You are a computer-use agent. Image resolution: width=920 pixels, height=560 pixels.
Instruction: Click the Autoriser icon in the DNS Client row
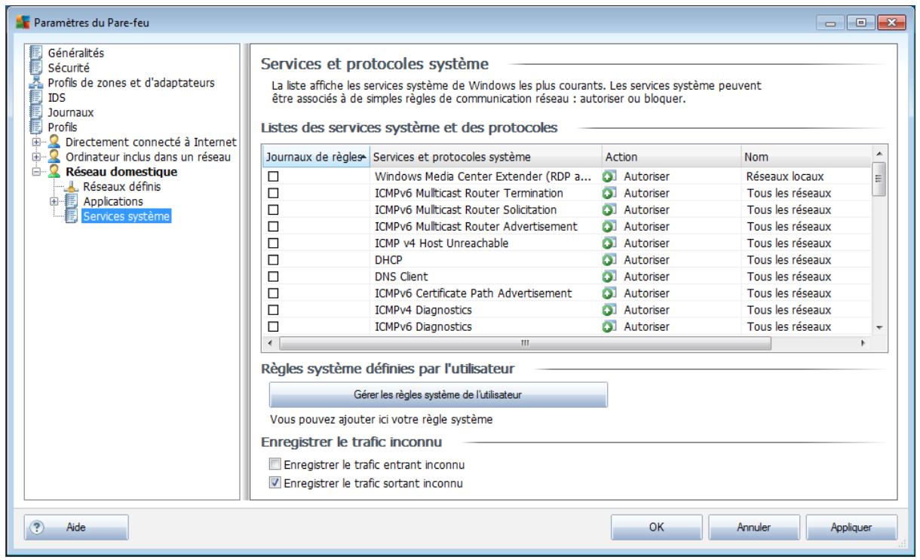pyautogui.click(x=609, y=276)
